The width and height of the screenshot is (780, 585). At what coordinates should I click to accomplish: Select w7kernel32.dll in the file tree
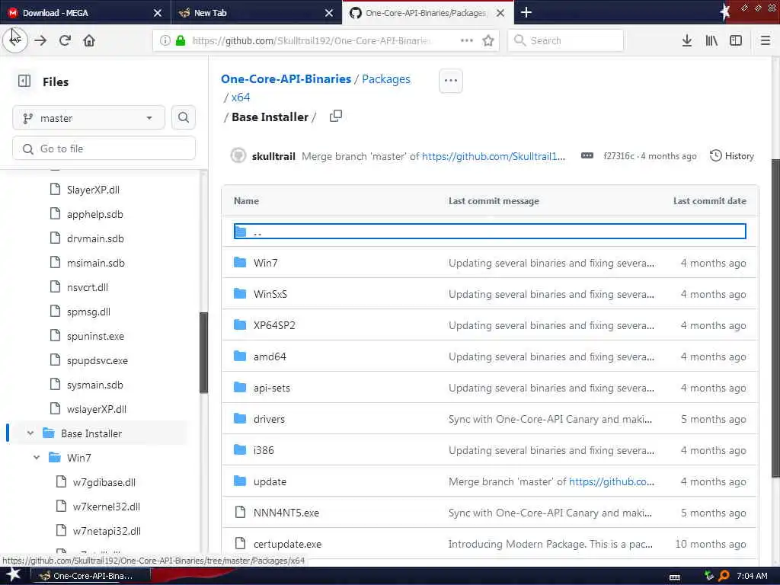(107, 507)
